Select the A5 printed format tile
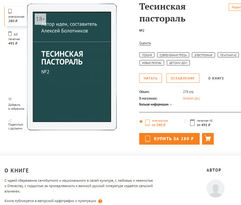 [x=14, y=38]
